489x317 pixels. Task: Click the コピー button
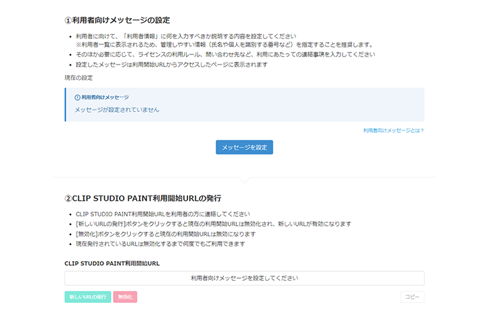412,297
